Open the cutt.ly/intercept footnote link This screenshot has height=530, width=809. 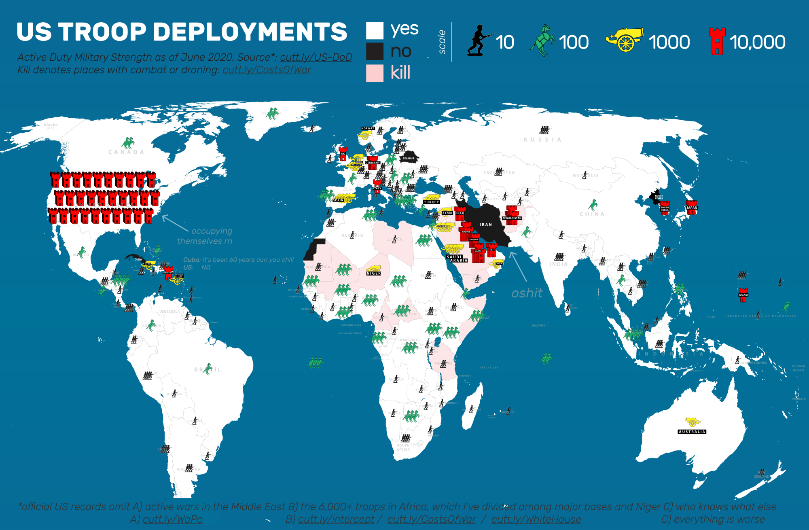336,519
